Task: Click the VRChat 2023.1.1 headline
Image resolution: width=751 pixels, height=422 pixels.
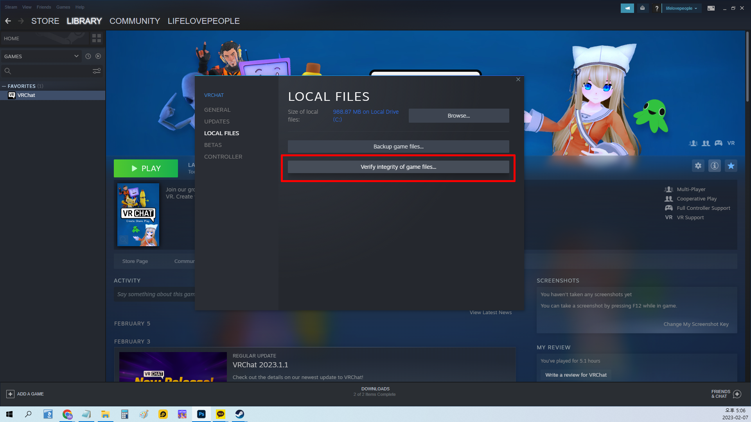Action: 261,365
